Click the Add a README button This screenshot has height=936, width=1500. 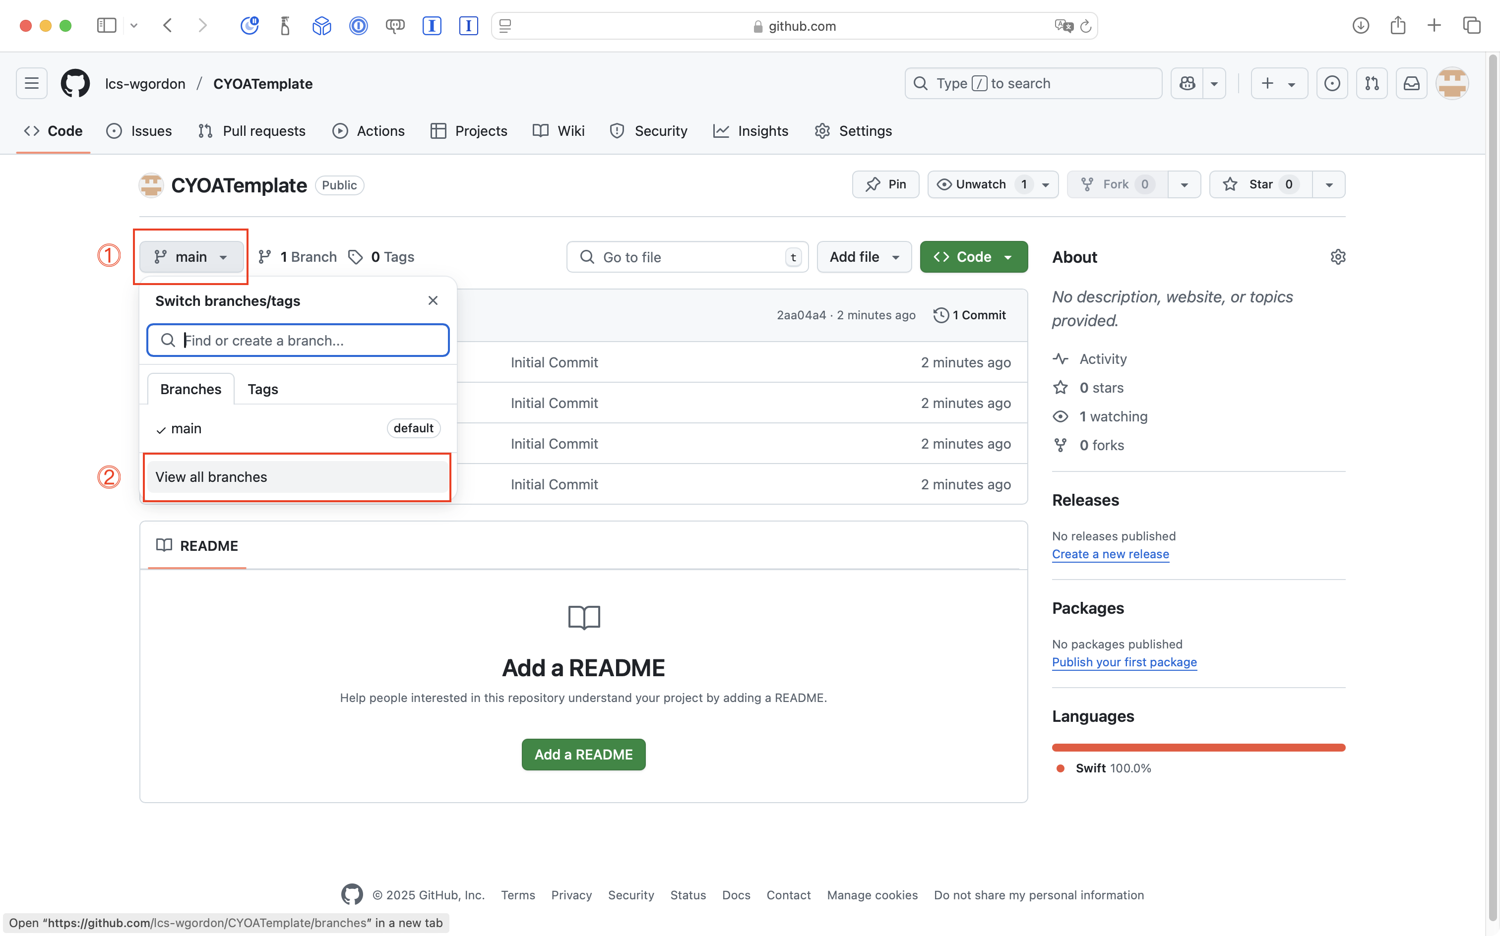click(583, 755)
